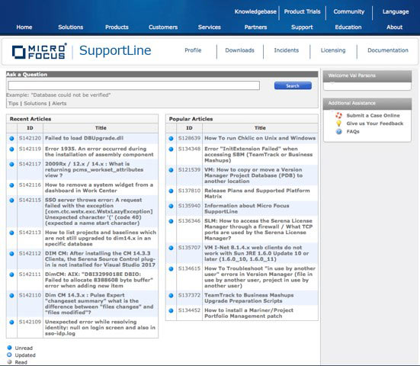The height and width of the screenshot is (366, 420).
Task: Go to the Customers section
Action: 163,27
